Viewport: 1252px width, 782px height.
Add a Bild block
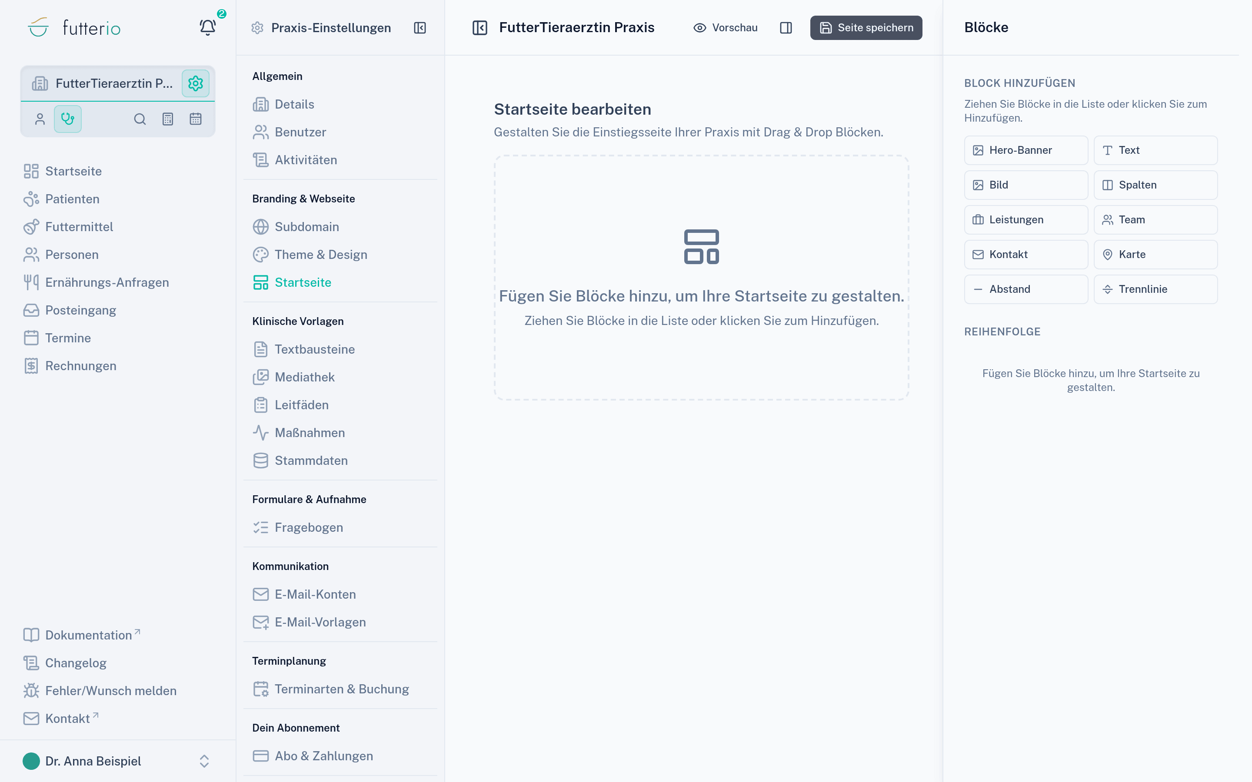(1026, 185)
